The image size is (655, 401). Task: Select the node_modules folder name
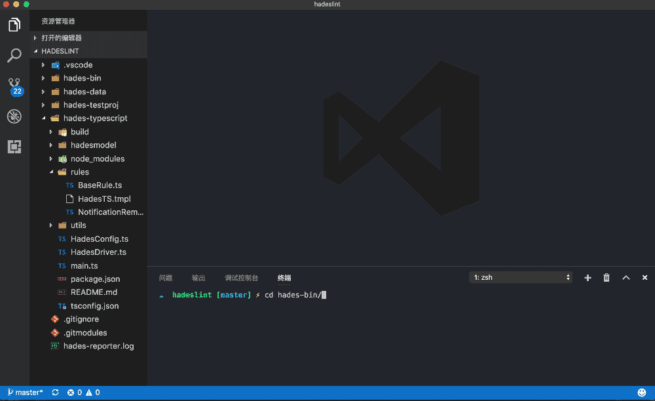tap(98, 159)
